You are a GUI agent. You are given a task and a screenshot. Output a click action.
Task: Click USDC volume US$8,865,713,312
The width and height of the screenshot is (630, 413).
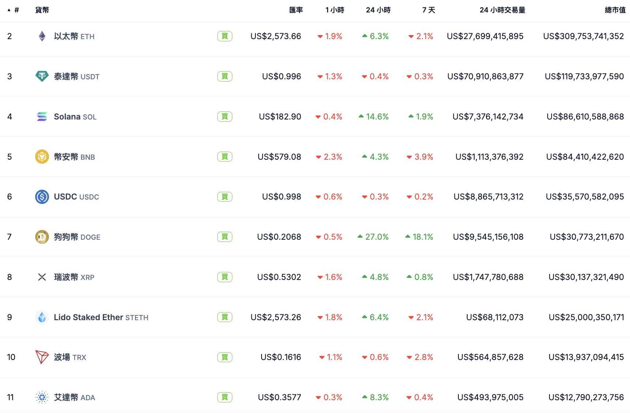(489, 197)
